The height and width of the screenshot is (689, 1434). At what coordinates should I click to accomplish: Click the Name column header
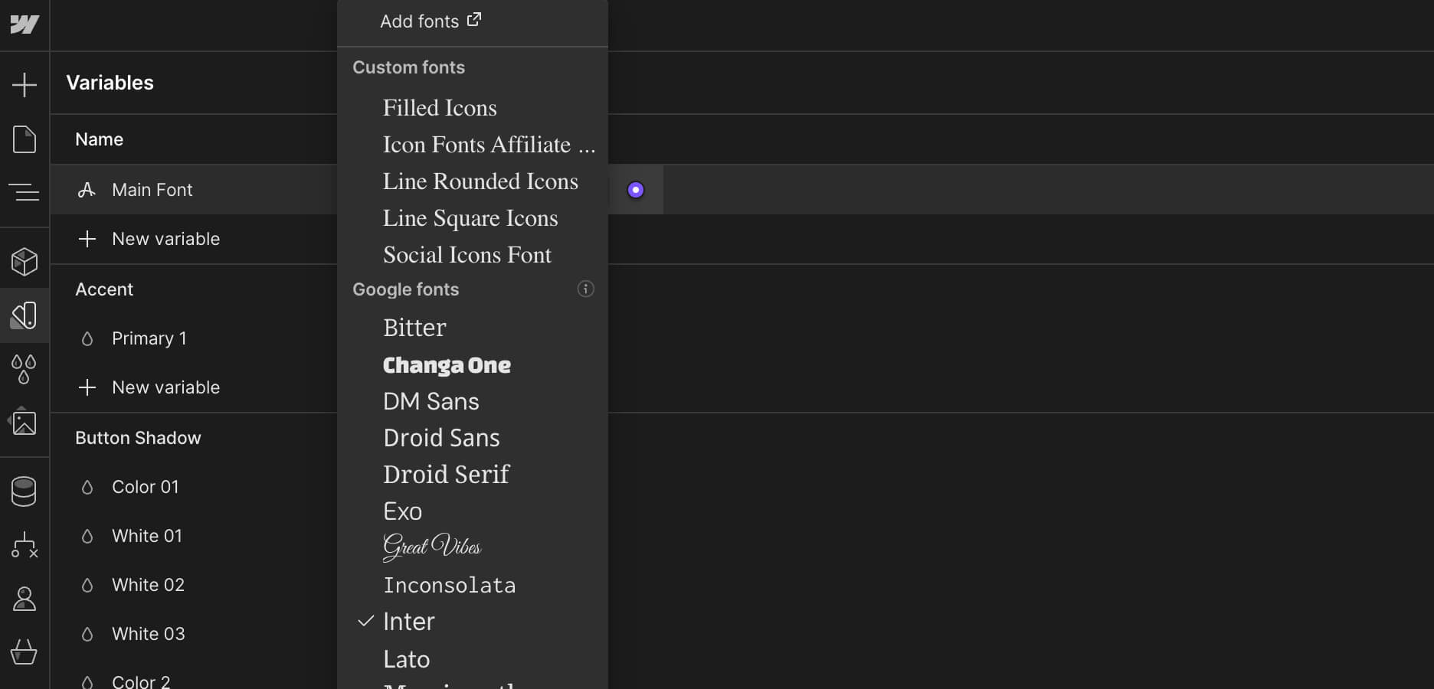[x=99, y=139]
